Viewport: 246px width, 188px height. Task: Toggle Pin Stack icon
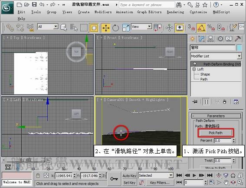pos(195,102)
